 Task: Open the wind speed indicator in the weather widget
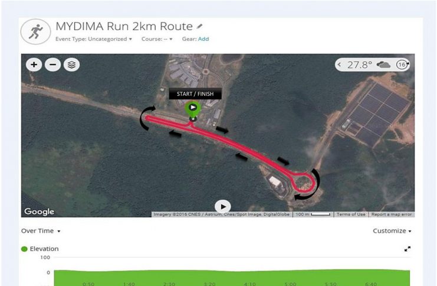tap(402, 65)
